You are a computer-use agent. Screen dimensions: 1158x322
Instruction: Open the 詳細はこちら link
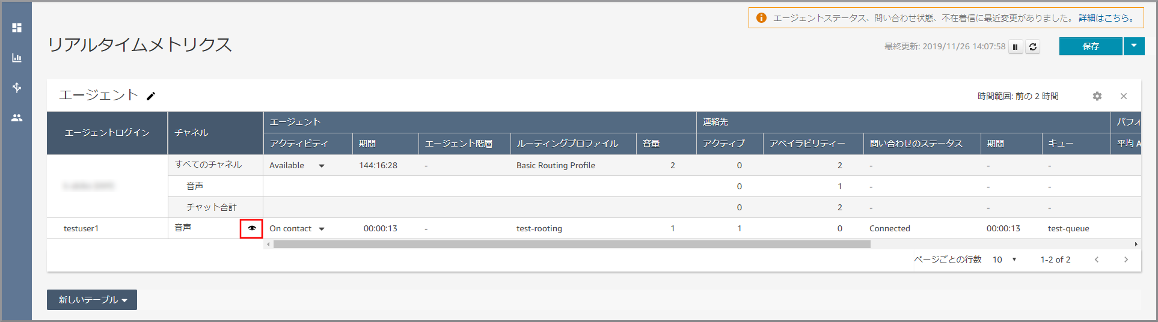pos(1106,18)
